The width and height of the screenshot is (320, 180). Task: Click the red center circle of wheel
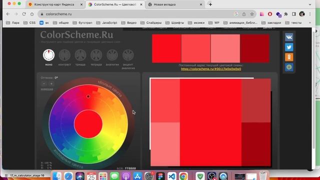coord(88,124)
